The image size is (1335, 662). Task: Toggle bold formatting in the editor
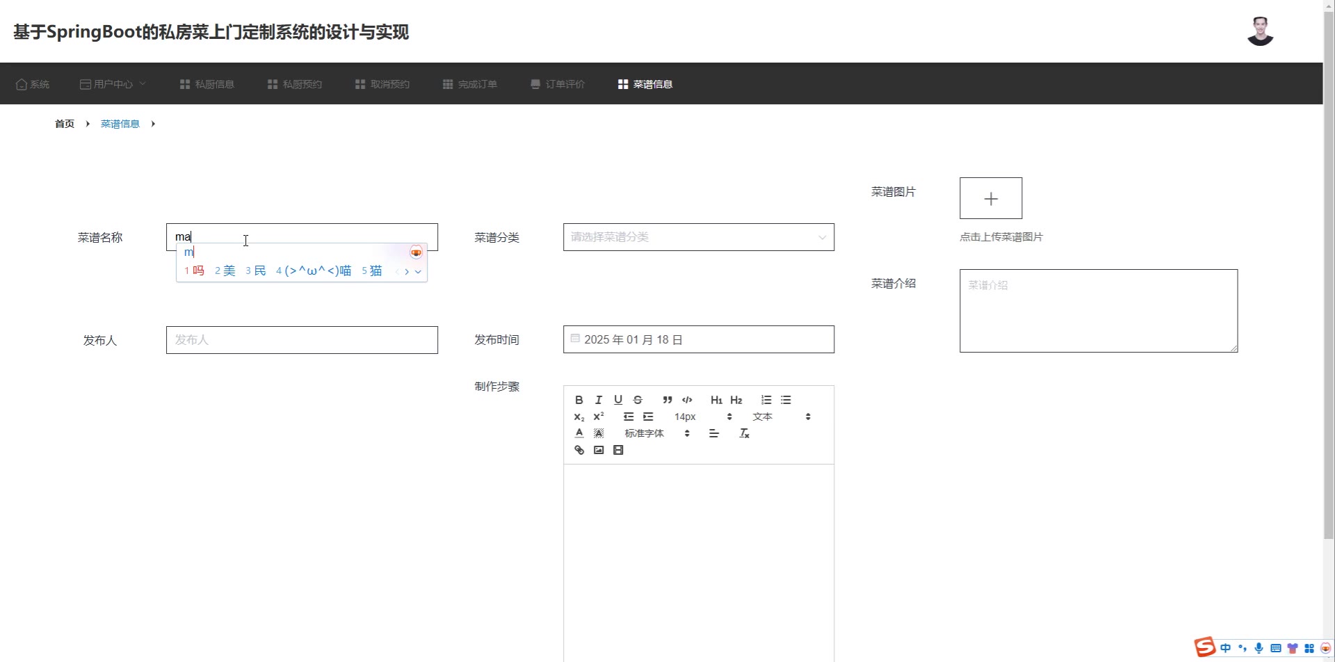[x=578, y=400]
